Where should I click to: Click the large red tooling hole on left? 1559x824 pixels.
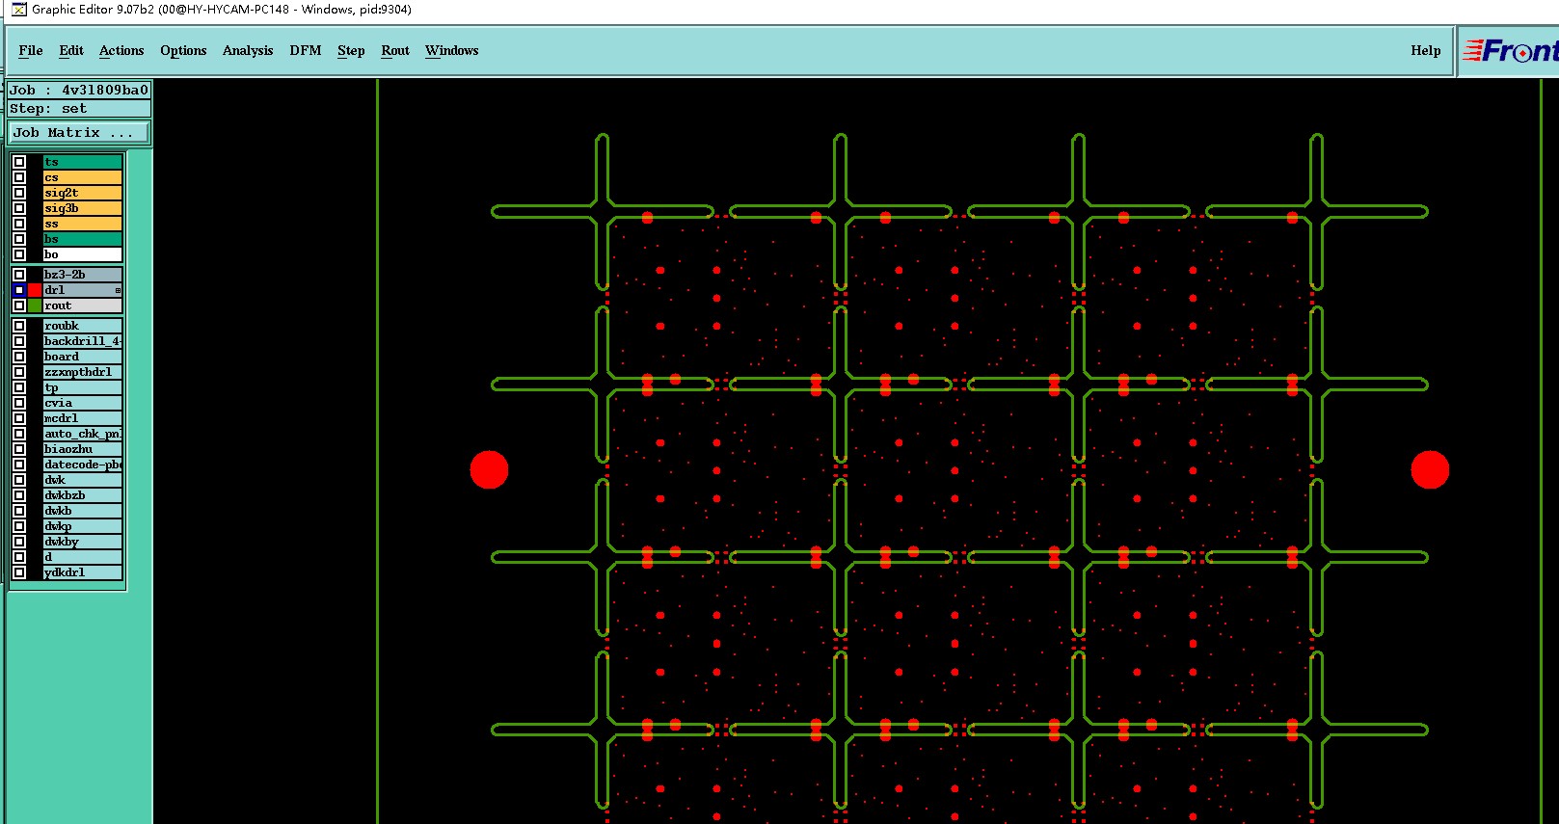489,469
